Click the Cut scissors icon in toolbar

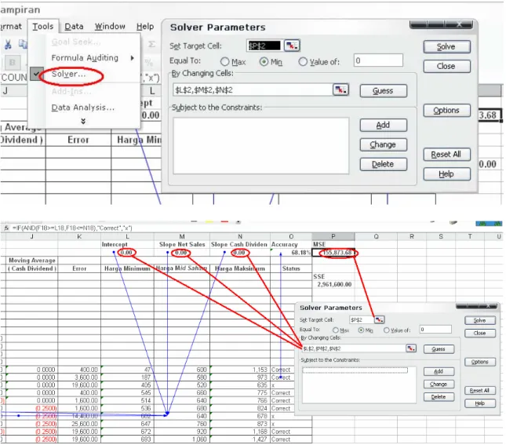pos(8,44)
